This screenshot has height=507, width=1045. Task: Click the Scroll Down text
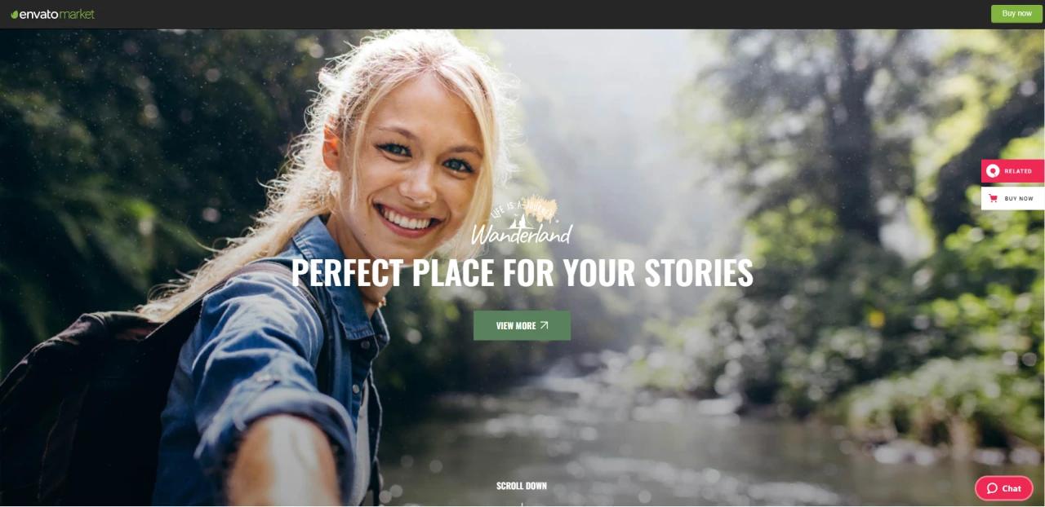click(522, 486)
